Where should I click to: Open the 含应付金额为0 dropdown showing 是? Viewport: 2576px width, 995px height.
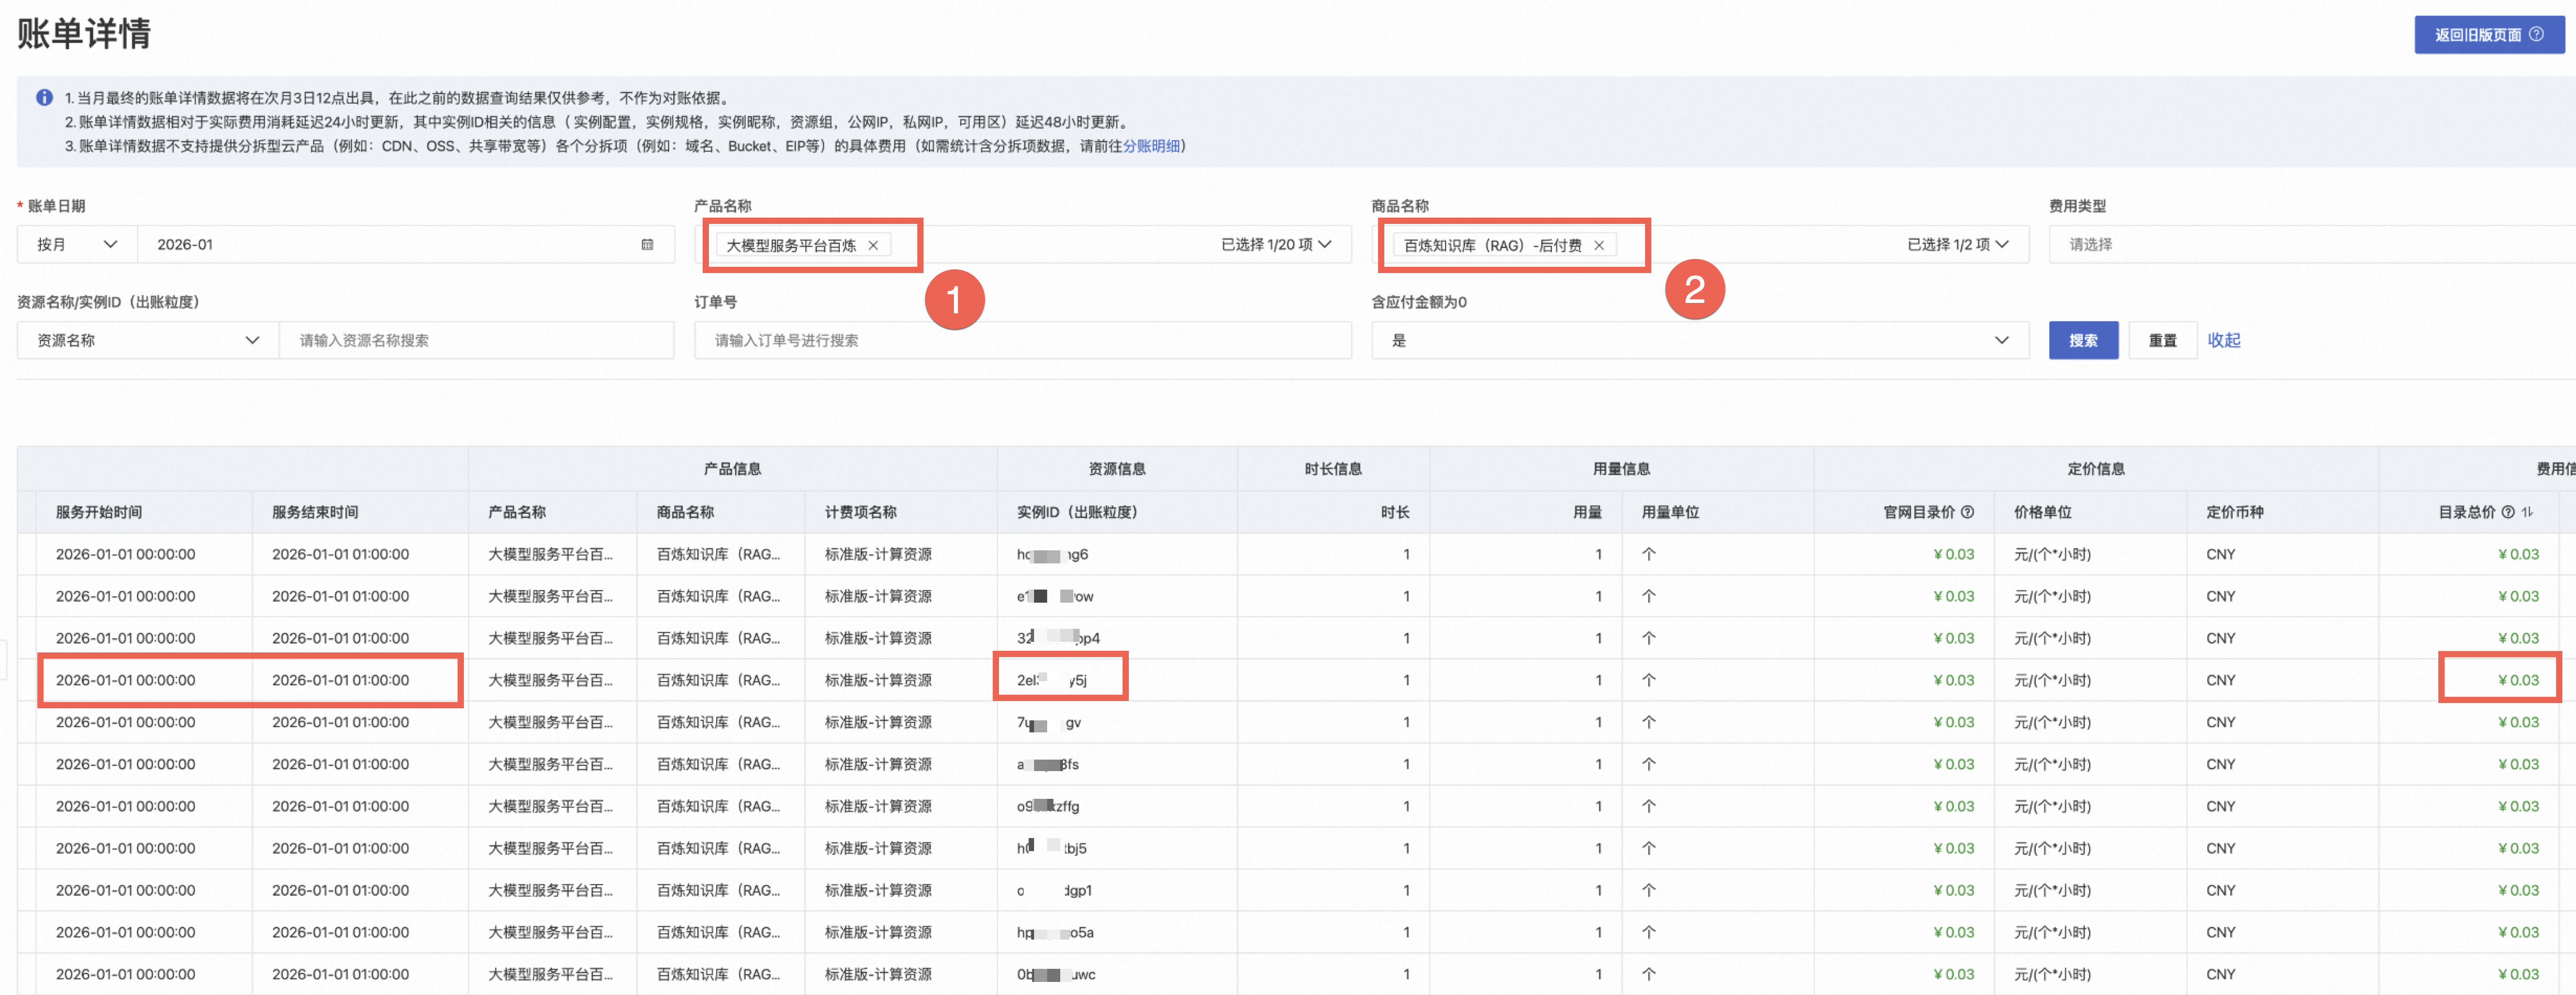click(x=1699, y=341)
